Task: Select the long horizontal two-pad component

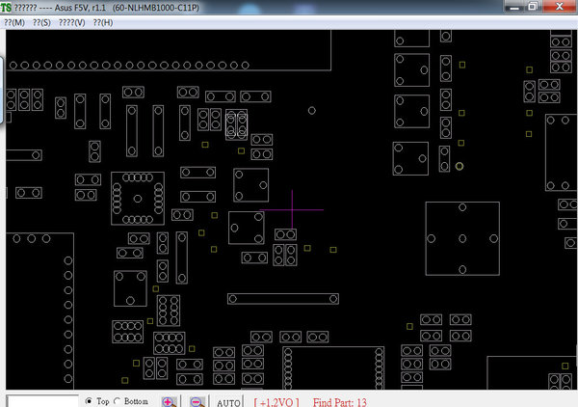Action: pyautogui.click(x=282, y=299)
